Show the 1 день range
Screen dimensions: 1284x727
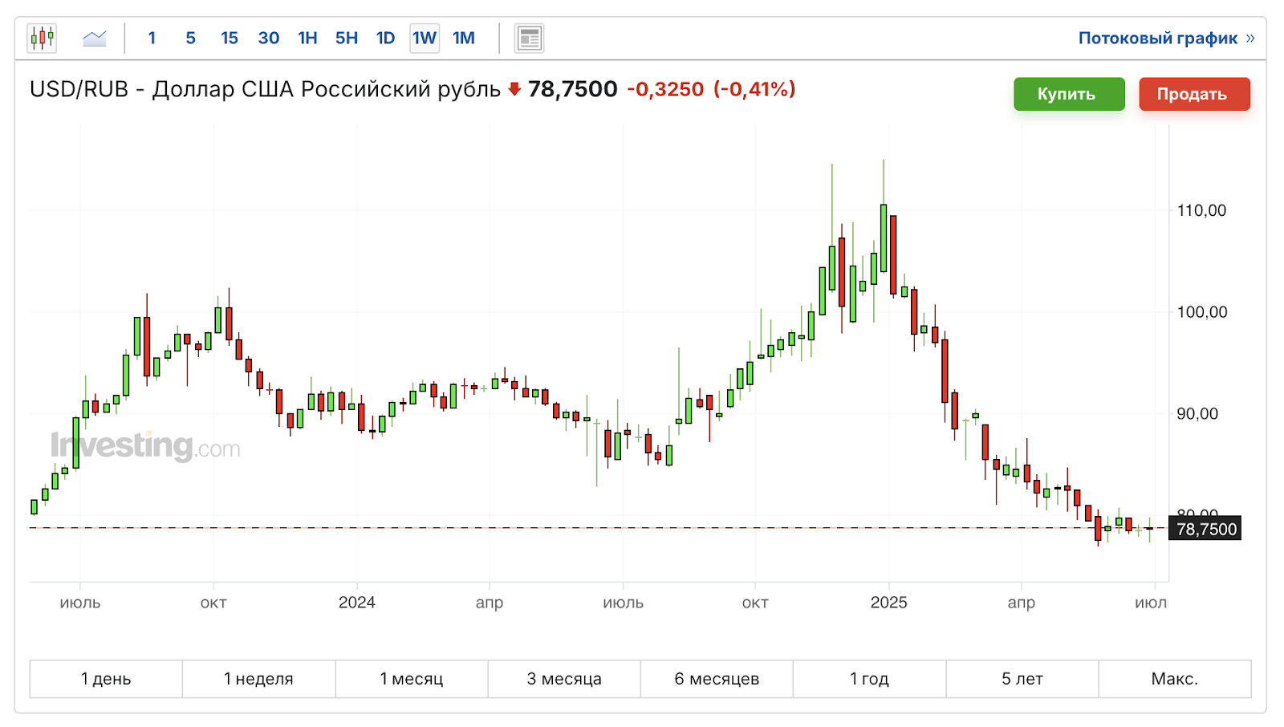click(106, 679)
